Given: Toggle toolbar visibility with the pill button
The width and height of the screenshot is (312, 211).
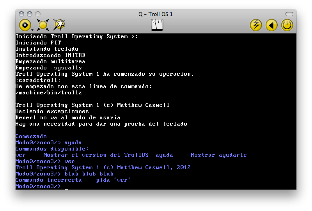Looking at the screenshot, I should 289,14.
